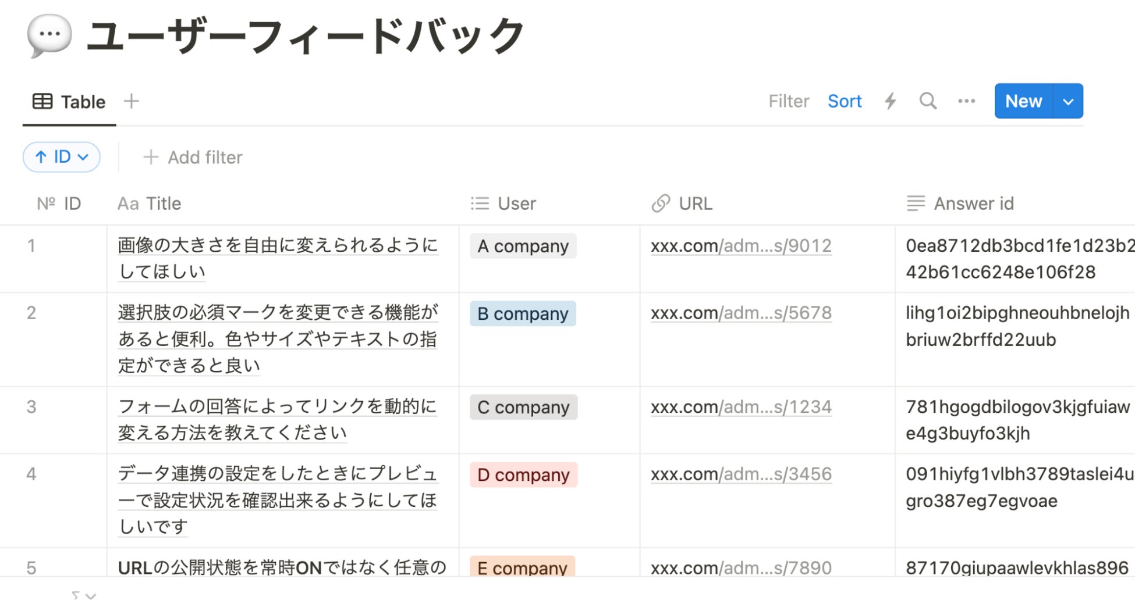
Task: Open the dropdown arrow next to New
Action: 1068,101
